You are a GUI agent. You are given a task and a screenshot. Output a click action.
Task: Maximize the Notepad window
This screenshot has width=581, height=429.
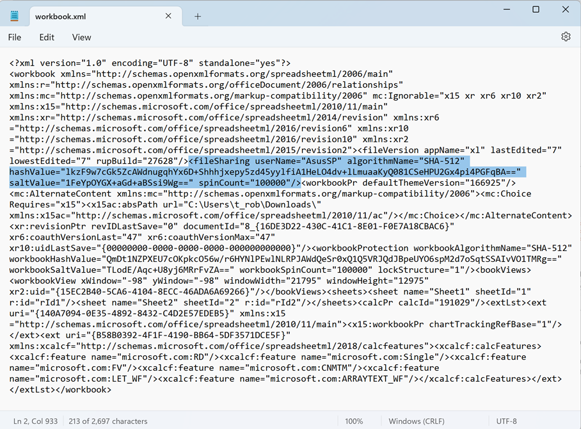coord(536,10)
